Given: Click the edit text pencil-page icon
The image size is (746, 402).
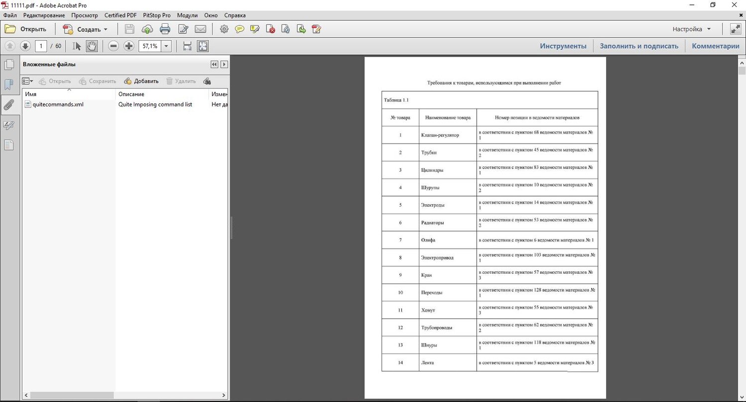Looking at the screenshot, I should 183,29.
